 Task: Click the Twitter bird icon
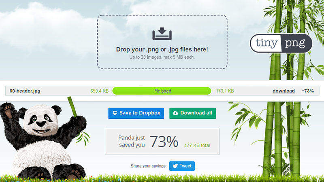pos(175,166)
